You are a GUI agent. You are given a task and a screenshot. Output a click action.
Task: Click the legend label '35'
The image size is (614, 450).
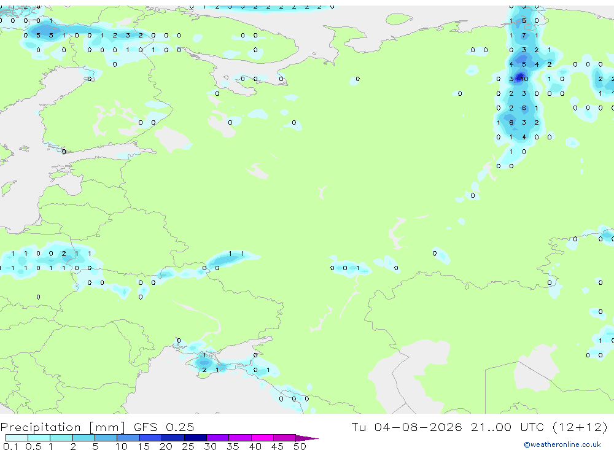[233, 446]
